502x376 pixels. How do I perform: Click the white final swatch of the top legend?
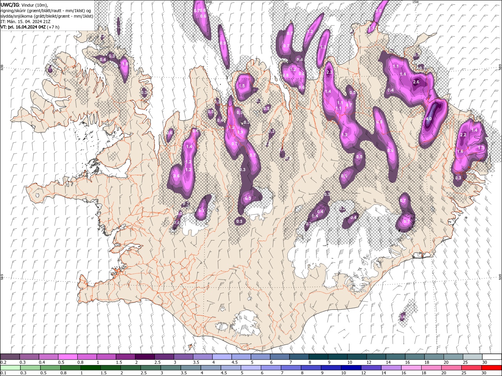point(492,357)
